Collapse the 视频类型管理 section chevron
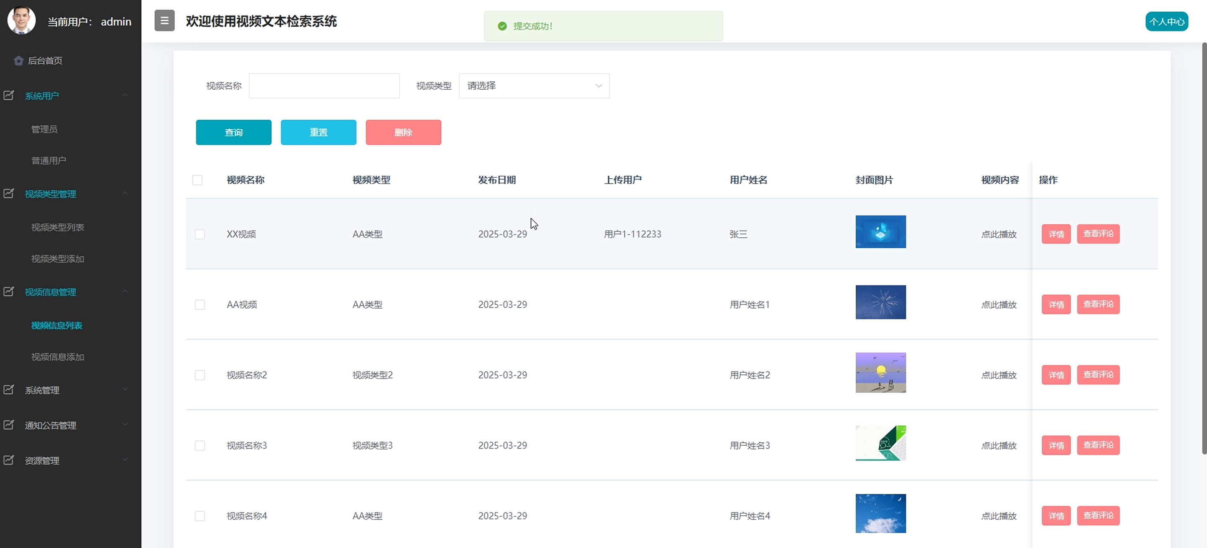Screen dimensions: 1207x548 pyautogui.click(x=125, y=193)
